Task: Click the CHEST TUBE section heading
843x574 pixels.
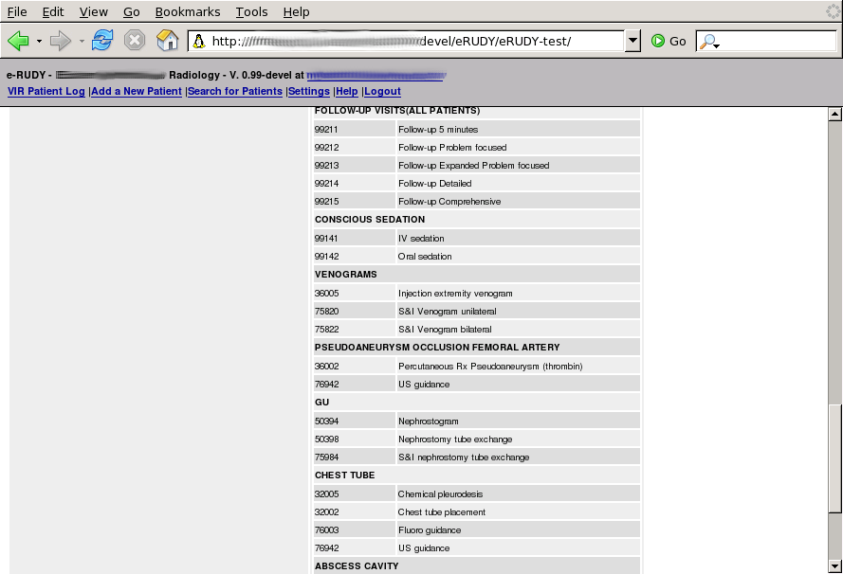Action: click(344, 475)
